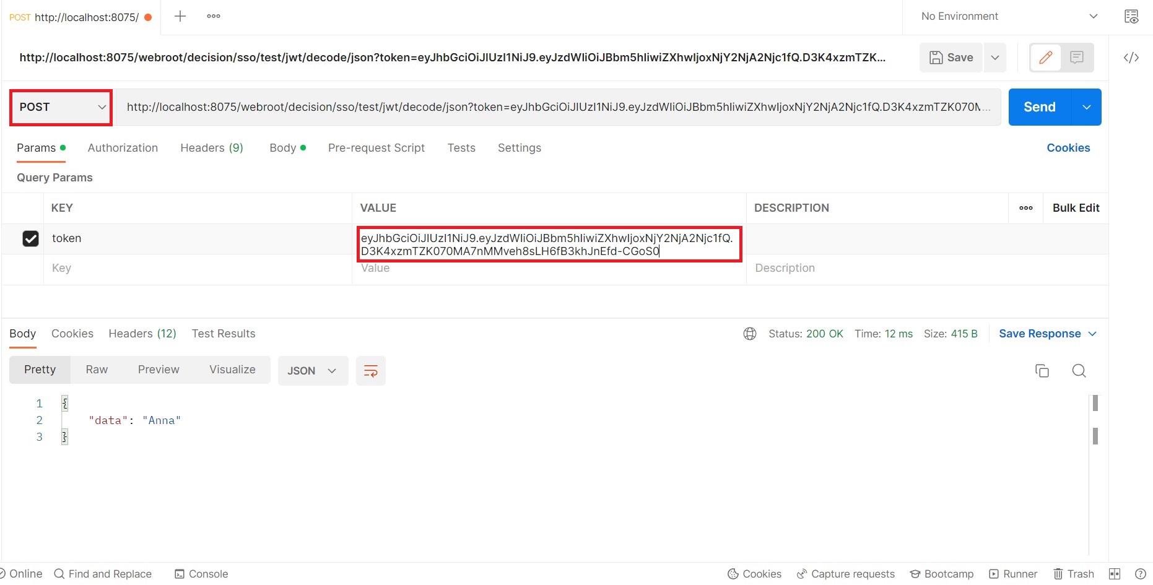The width and height of the screenshot is (1153, 585).
Task: Select Pretty response view
Action: coord(40,370)
